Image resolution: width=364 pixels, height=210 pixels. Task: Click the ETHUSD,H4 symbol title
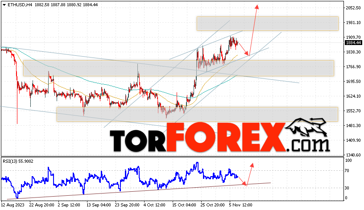20,4
